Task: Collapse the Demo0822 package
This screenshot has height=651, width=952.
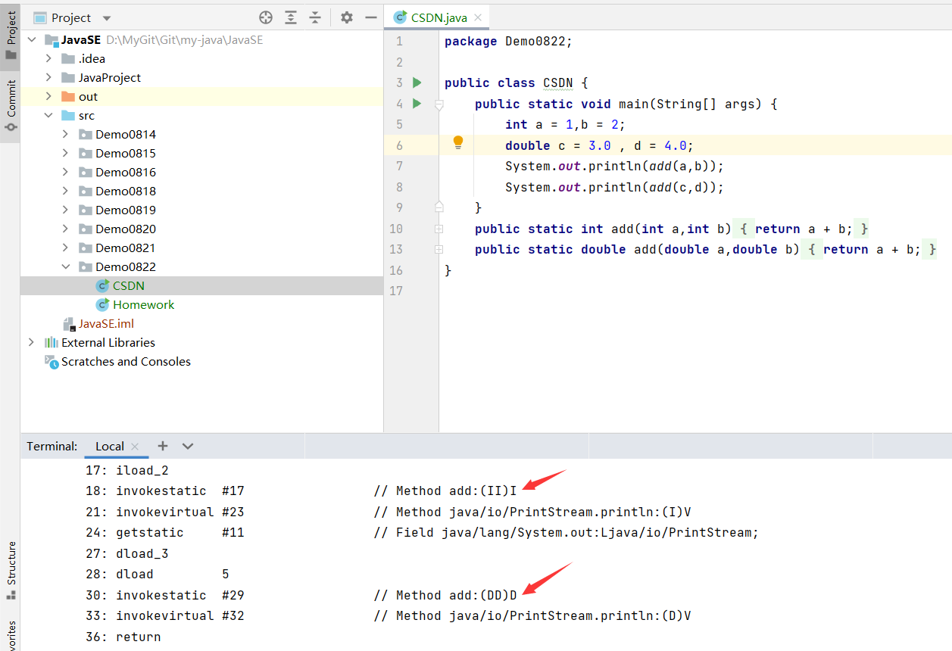Action: 65,267
